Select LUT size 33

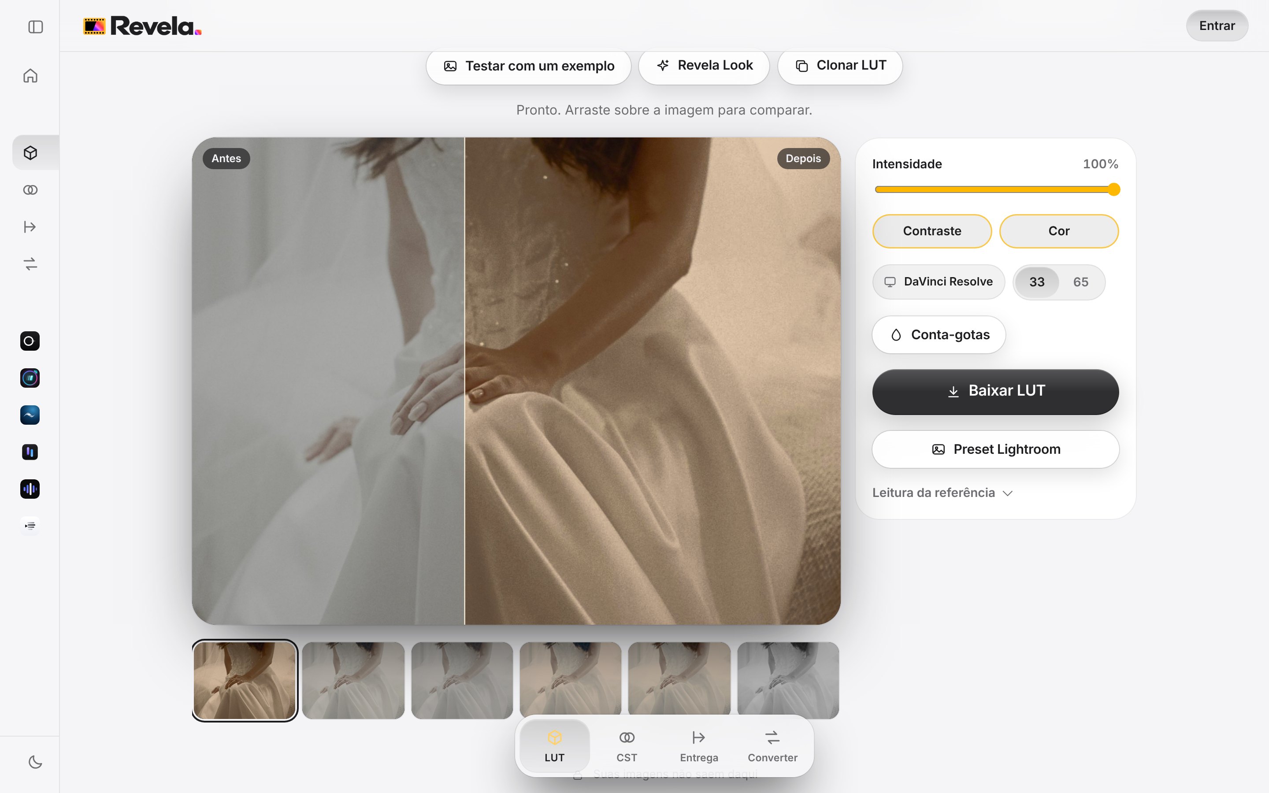tap(1037, 282)
